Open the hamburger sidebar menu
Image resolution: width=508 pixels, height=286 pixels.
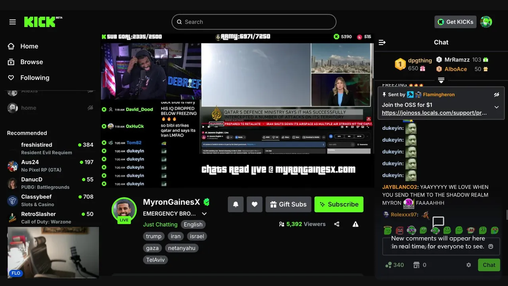13,22
